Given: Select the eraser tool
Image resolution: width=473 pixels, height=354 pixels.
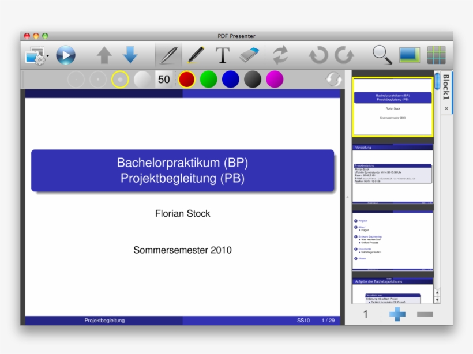Looking at the screenshot, I should 248,53.
